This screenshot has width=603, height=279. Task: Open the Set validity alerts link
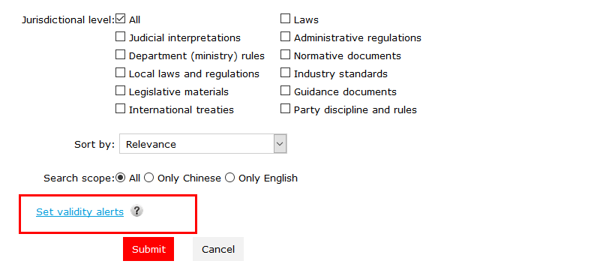pos(80,211)
